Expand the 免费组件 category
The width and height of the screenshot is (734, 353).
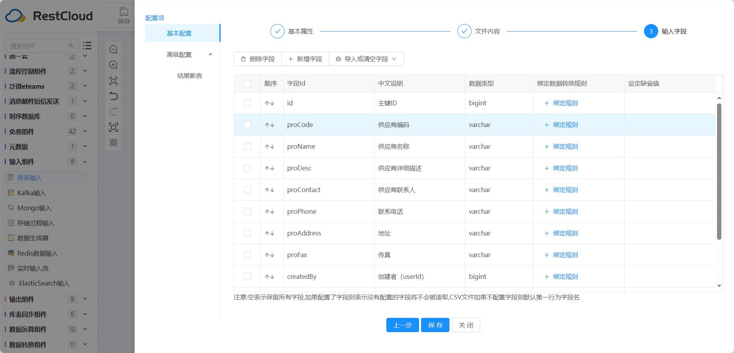85,131
